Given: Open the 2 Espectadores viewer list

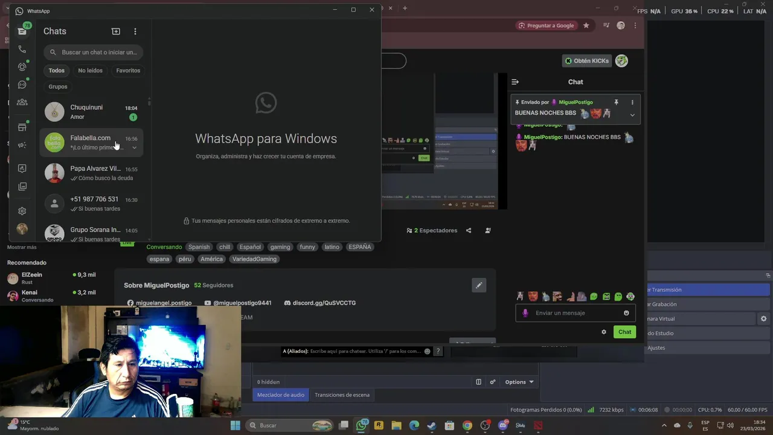Looking at the screenshot, I should 432,230.
